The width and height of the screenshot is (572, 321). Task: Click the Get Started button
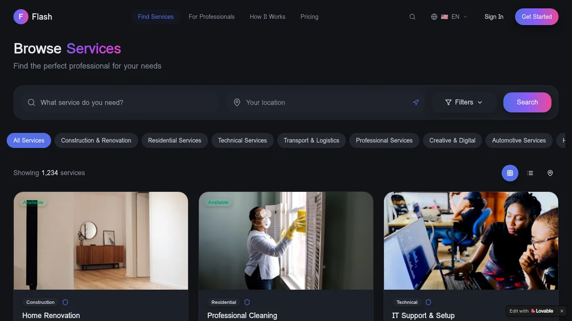tap(537, 17)
